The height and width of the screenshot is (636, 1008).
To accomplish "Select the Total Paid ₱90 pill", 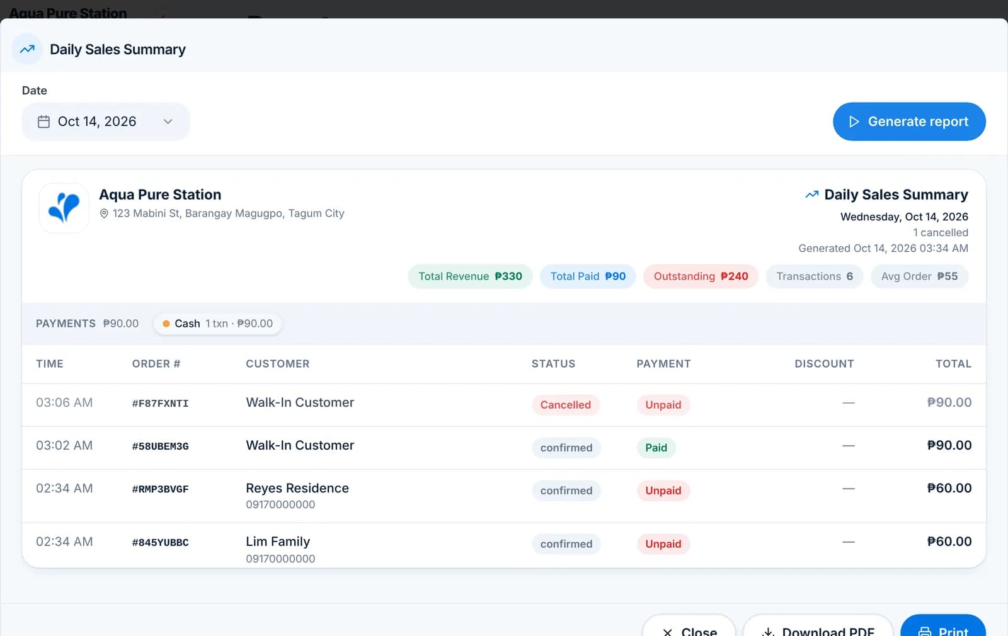I will 588,276.
